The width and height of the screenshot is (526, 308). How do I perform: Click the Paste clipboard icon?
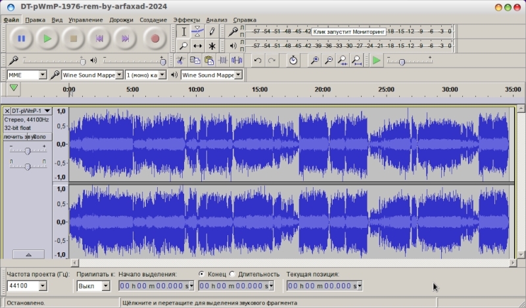(x=208, y=60)
